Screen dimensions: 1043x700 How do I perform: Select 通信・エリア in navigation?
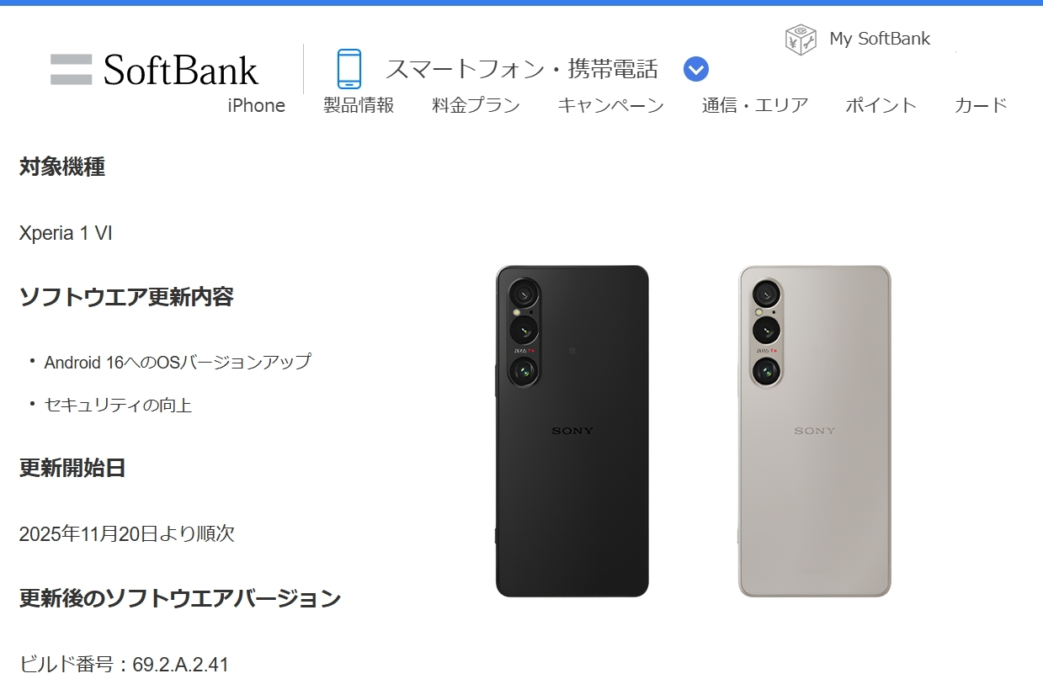point(755,105)
